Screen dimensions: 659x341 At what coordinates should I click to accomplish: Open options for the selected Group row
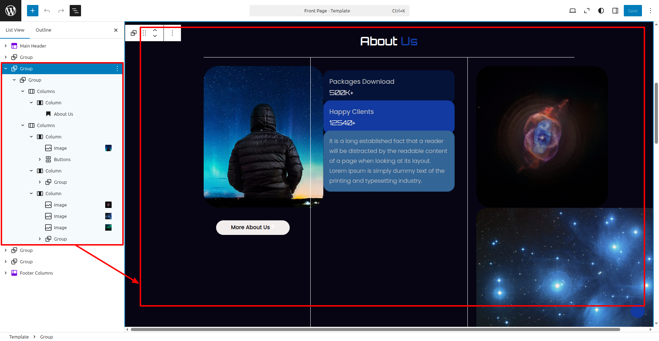117,68
